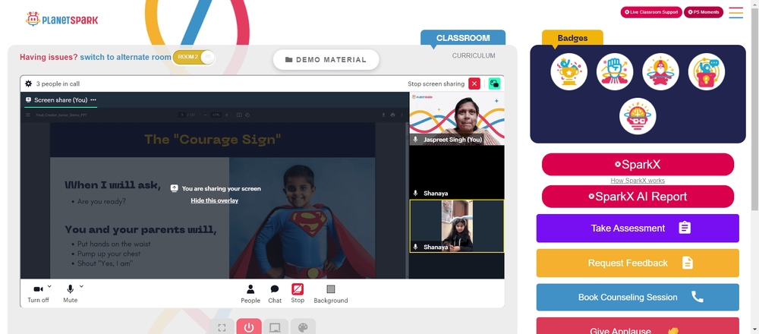Click the PlanetSpark logo
Viewport: 759px width, 334px height.
point(62,20)
